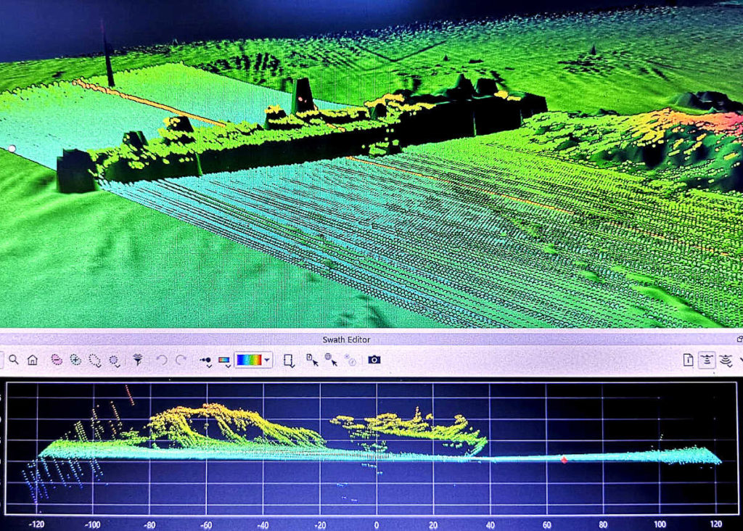The image size is (743, 531).
Task: Undock the Swath Editor with float icon
Action: (739, 339)
